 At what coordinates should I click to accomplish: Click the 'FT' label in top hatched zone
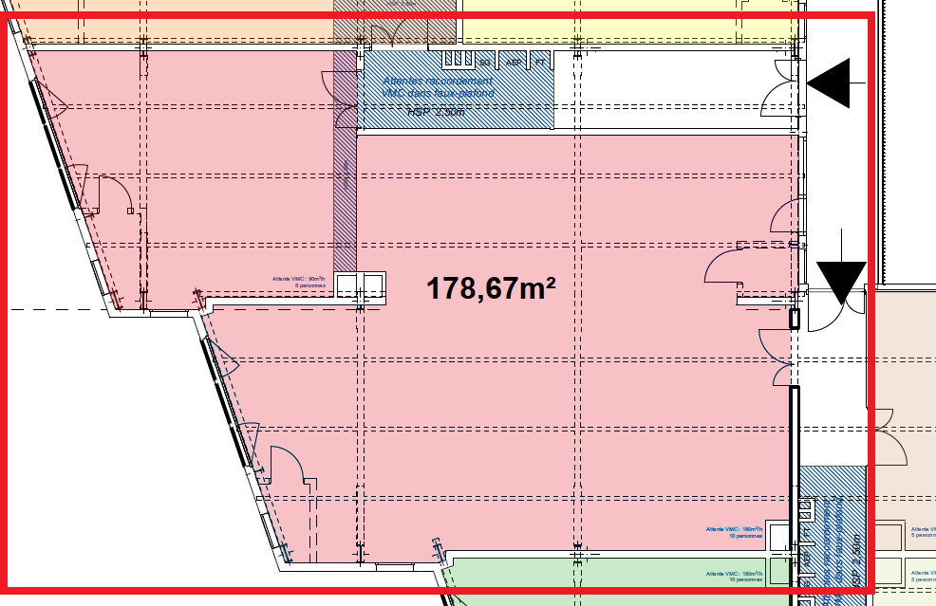click(540, 63)
